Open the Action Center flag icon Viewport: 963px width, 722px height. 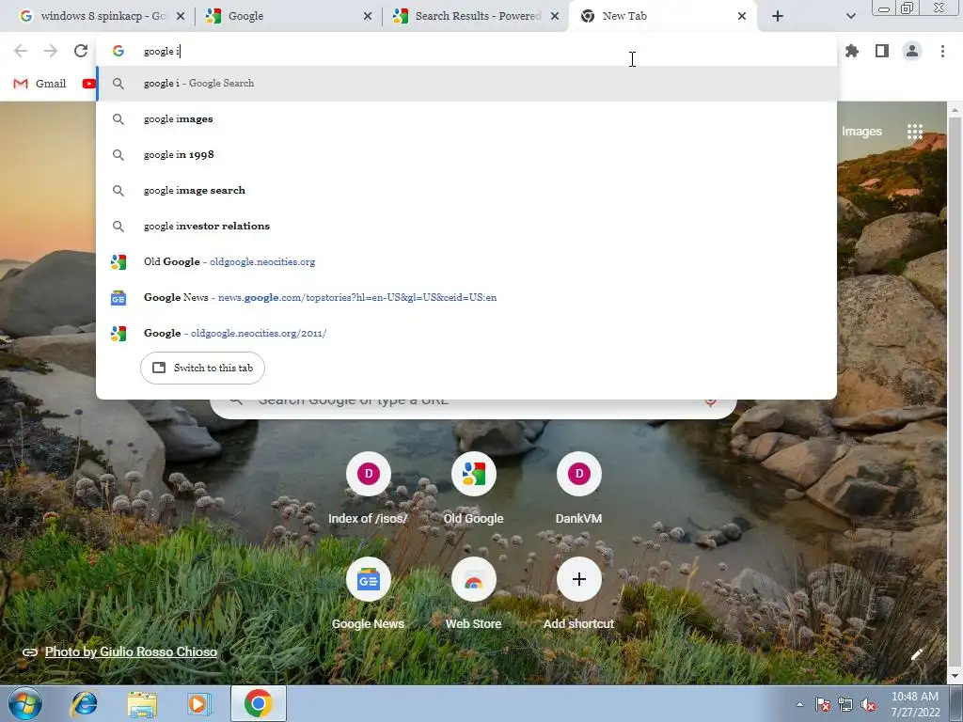823,704
